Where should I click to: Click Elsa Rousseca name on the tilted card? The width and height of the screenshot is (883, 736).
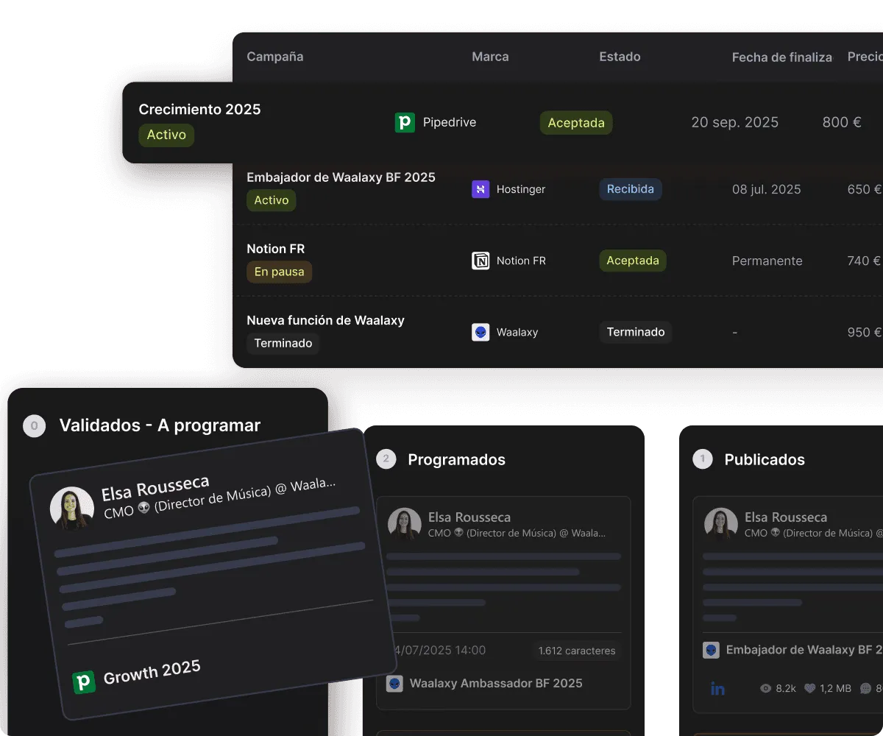155,486
